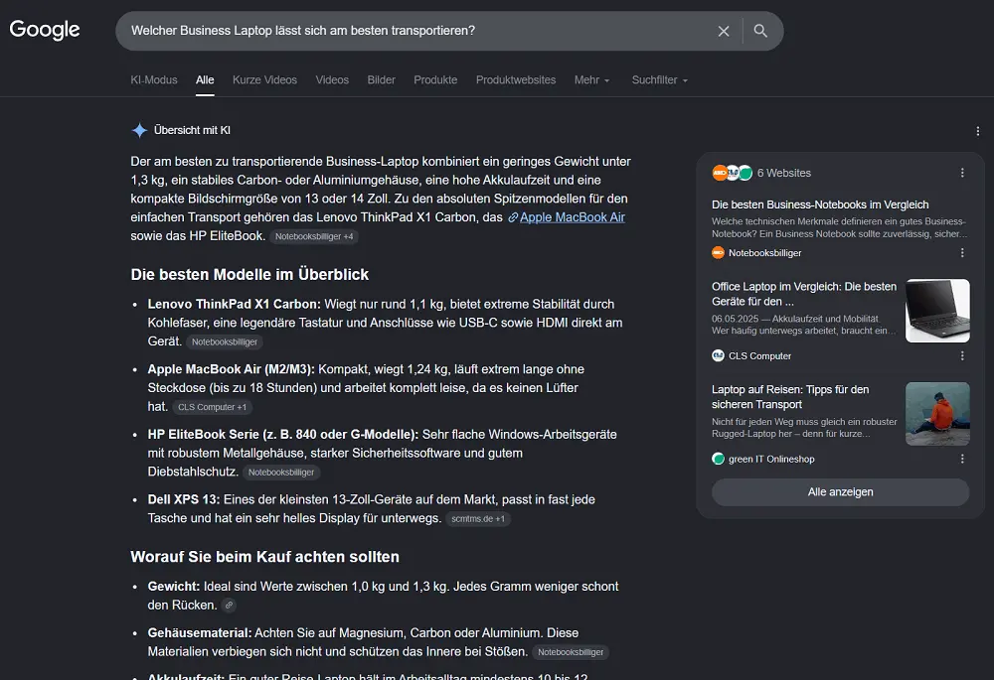The image size is (994, 680).
Task: Click the Notebooksbilliger source name in sidebar
Action: [x=765, y=252]
